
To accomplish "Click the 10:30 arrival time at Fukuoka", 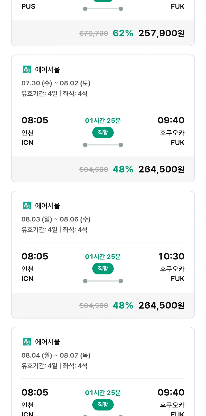I will pos(171,256).
